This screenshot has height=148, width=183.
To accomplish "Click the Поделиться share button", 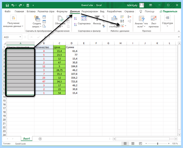I will point(168,11).
